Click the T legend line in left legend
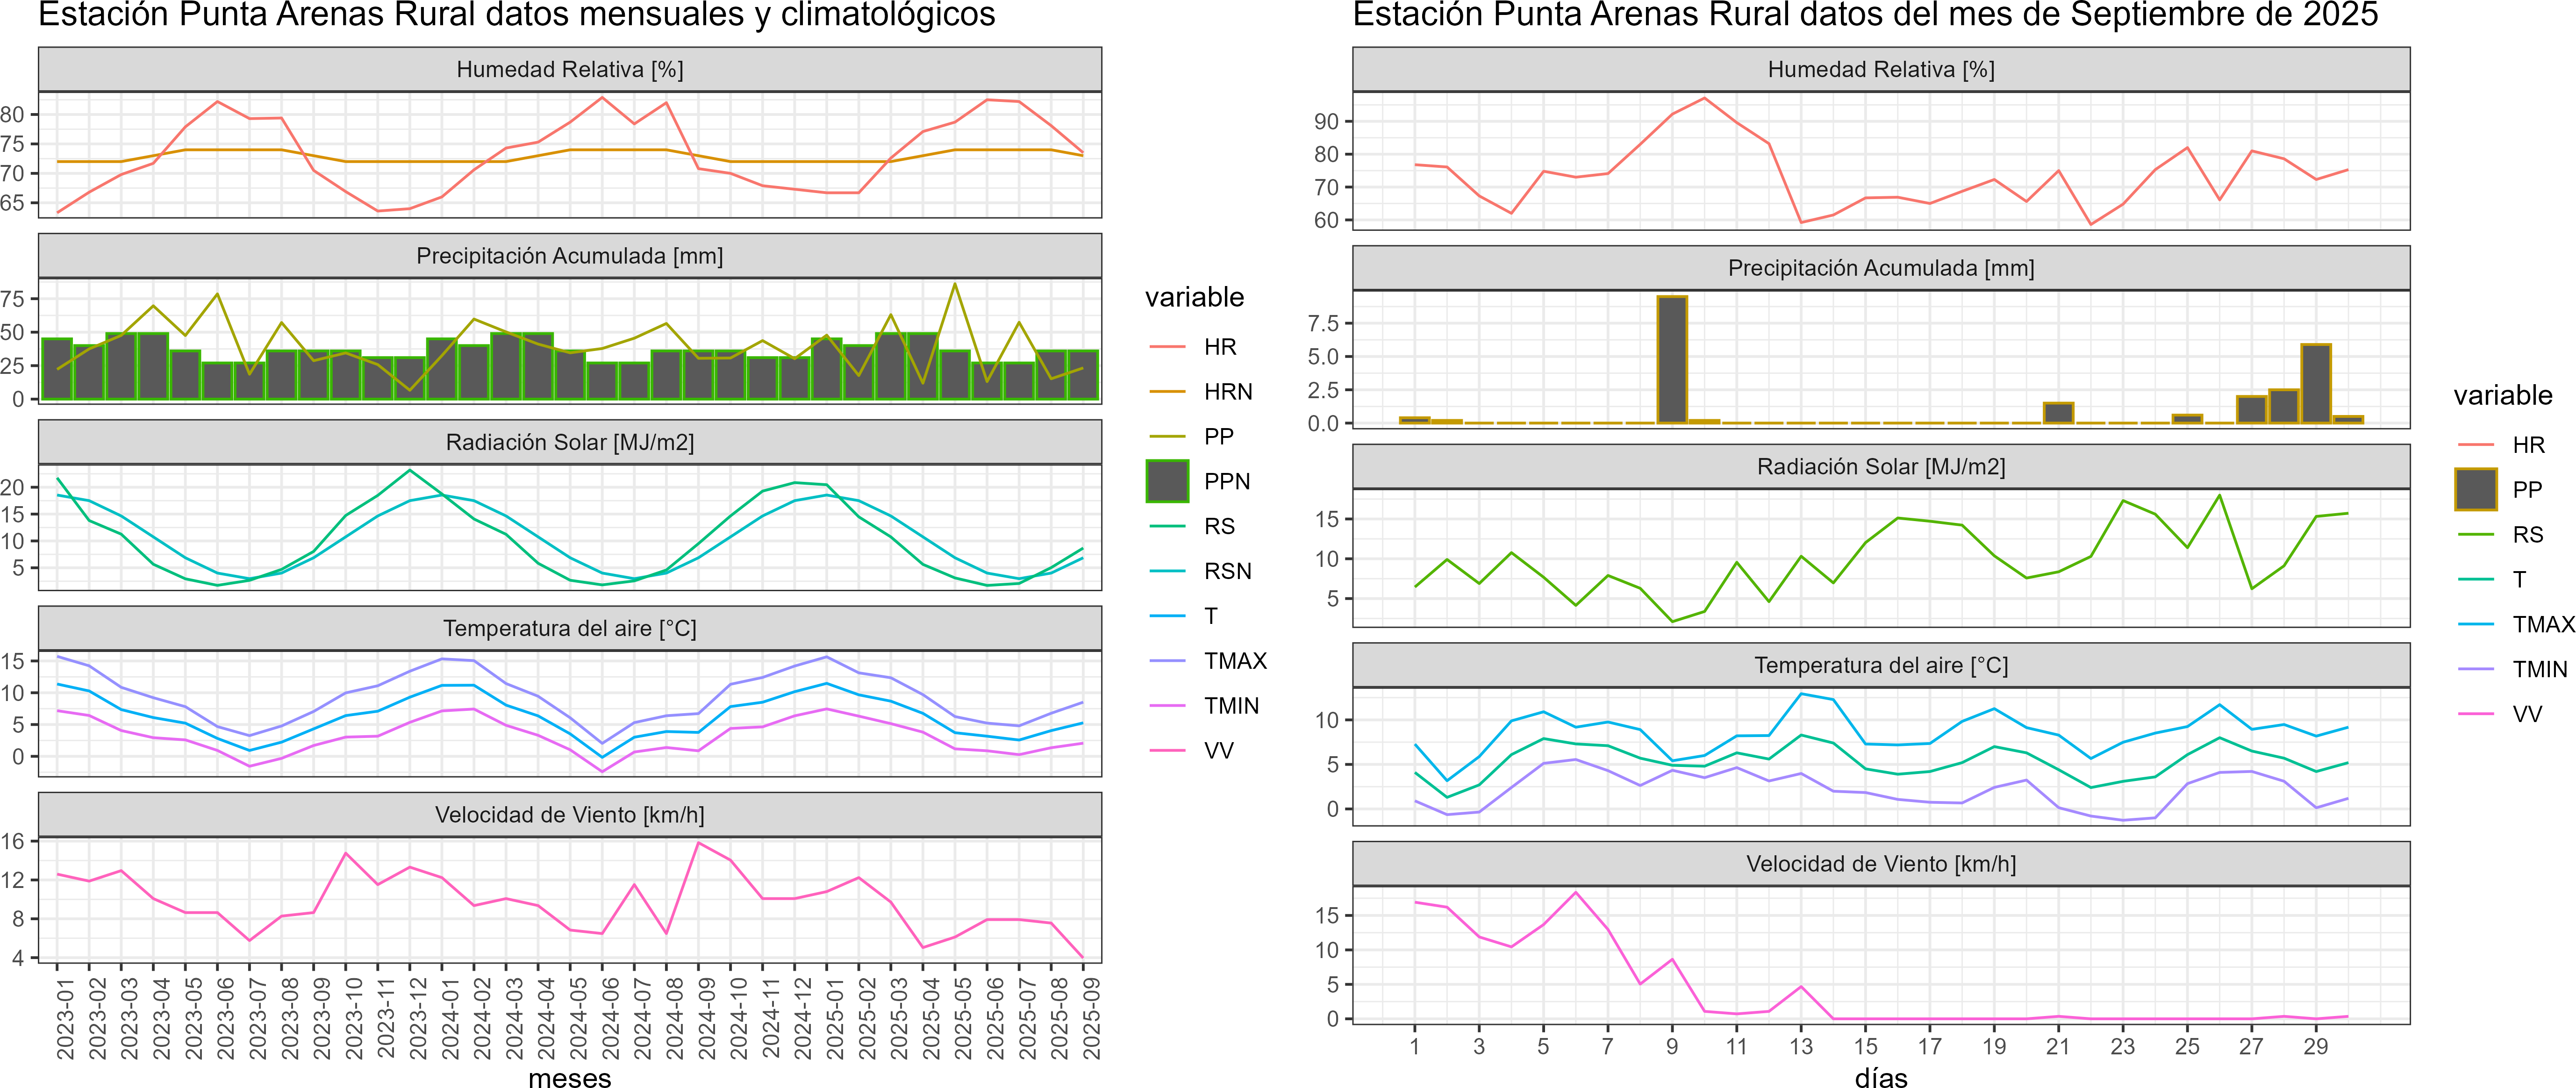 tap(1167, 616)
